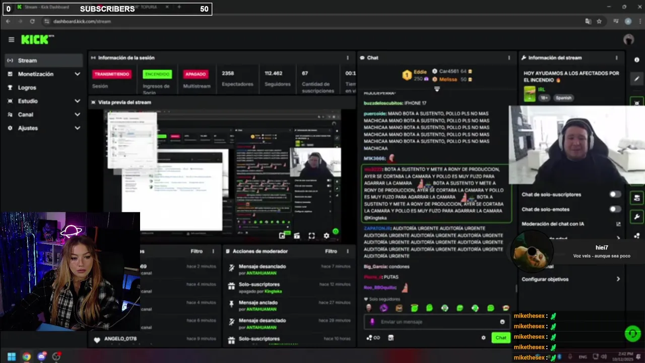This screenshot has width=645, height=363.
Task: Open Filtro in Acciones de moderador
Action: click(331, 251)
